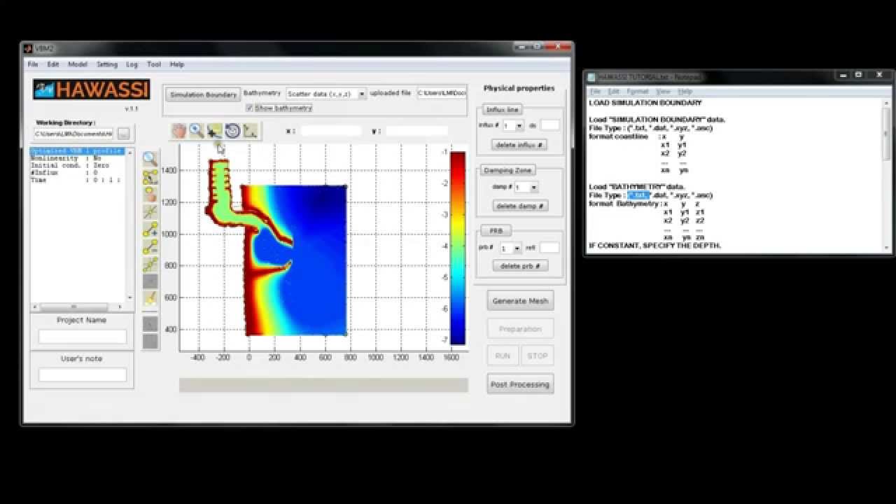Screen dimensions: 896x504
Task: Click the depth colorbar legend
Action: point(457,248)
